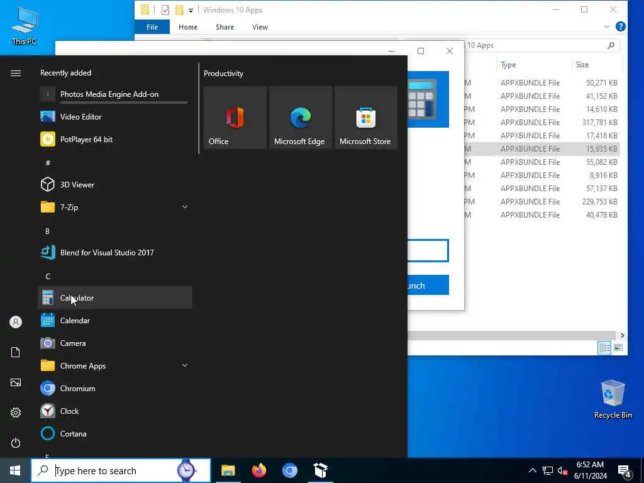Screen dimensions: 644x483
Task: Open Blend for Visual Studio 2017
Action: click(115, 253)
